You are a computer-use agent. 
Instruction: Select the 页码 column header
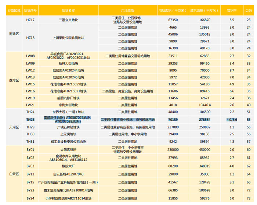(x=249, y=10)
